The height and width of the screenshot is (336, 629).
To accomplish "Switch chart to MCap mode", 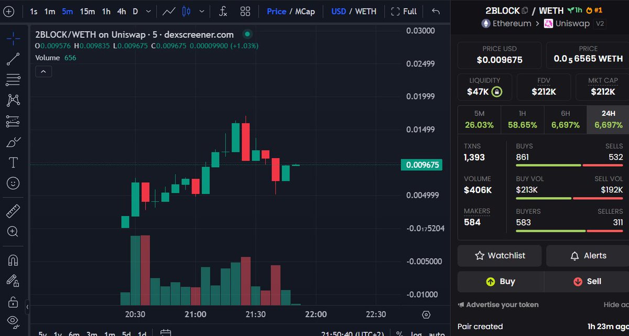I will (305, 11).
